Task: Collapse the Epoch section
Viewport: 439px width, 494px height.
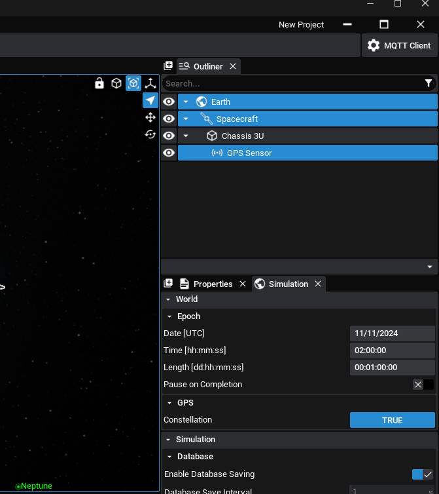Action: [169, 316]
